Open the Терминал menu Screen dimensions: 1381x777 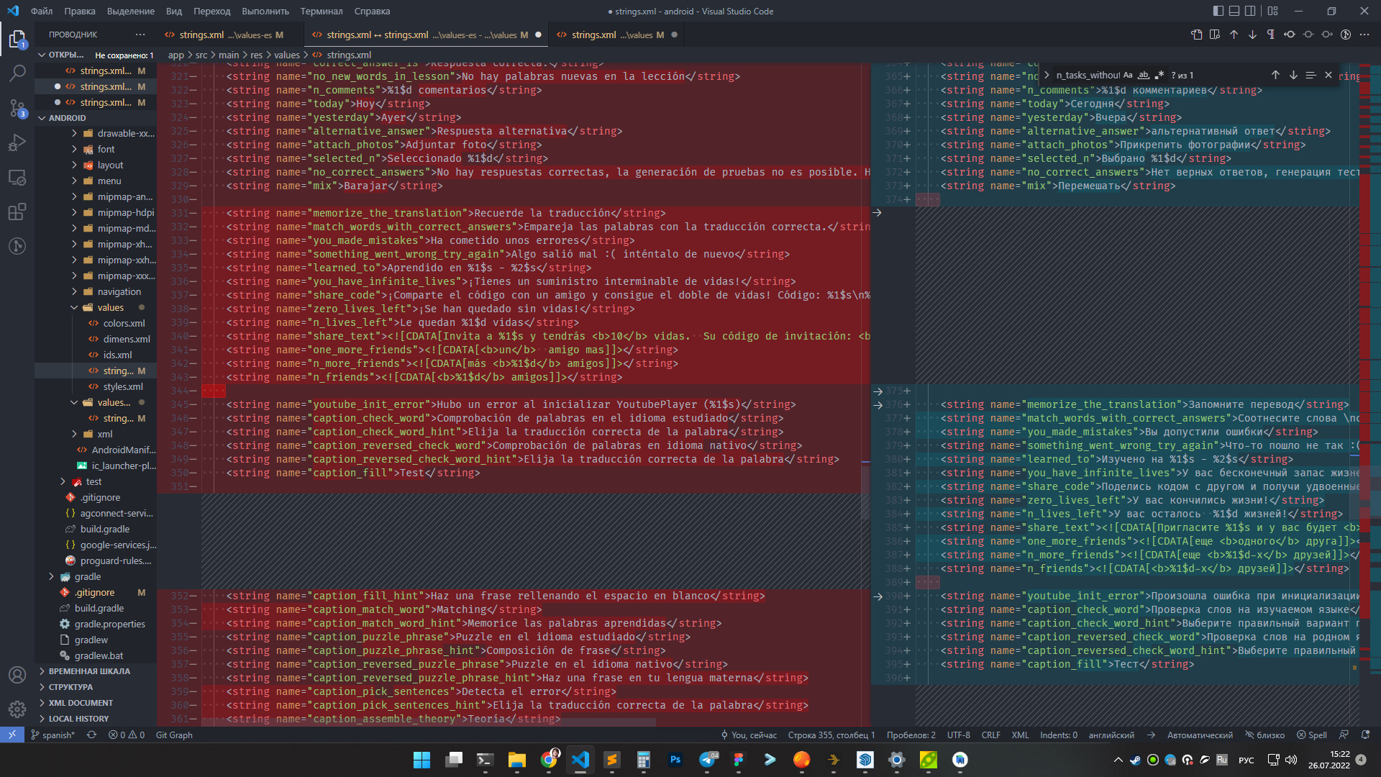pyautogui.click(x=322, y=11)
